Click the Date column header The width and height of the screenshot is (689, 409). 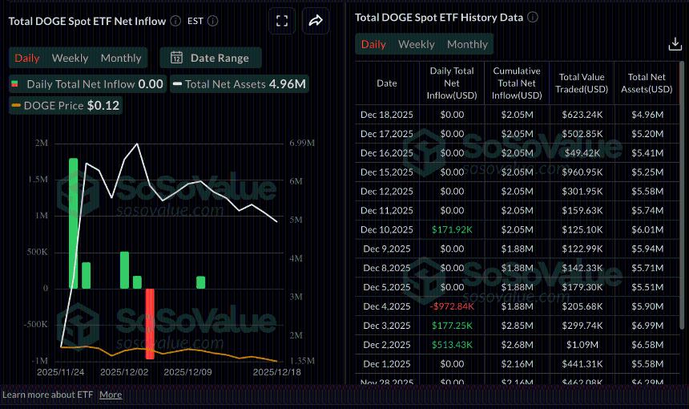(x=387, y=83)
